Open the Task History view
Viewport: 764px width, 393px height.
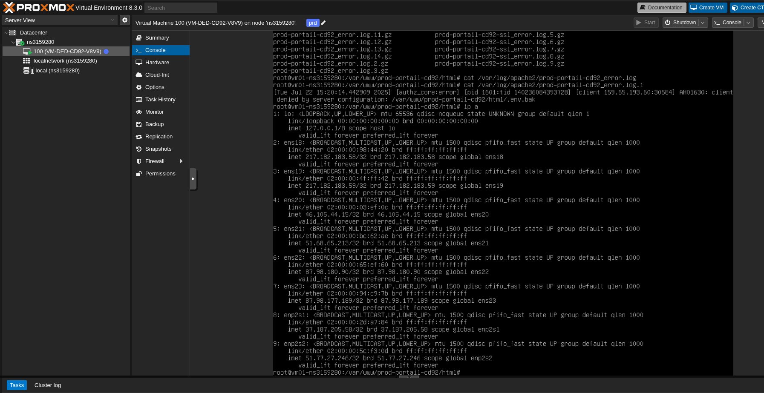(160, 99)
